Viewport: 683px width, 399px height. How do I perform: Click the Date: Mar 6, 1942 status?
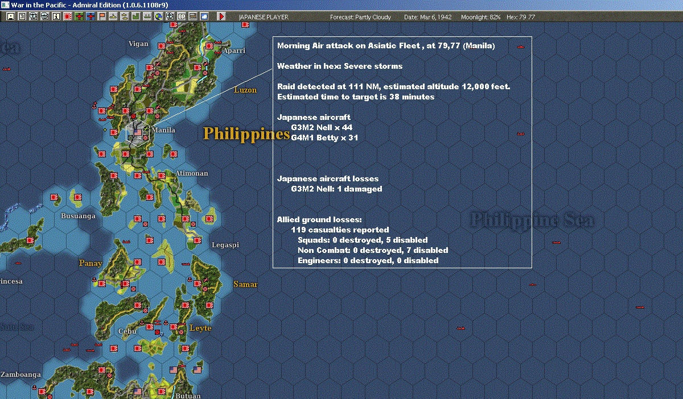(x=428, y=17)
